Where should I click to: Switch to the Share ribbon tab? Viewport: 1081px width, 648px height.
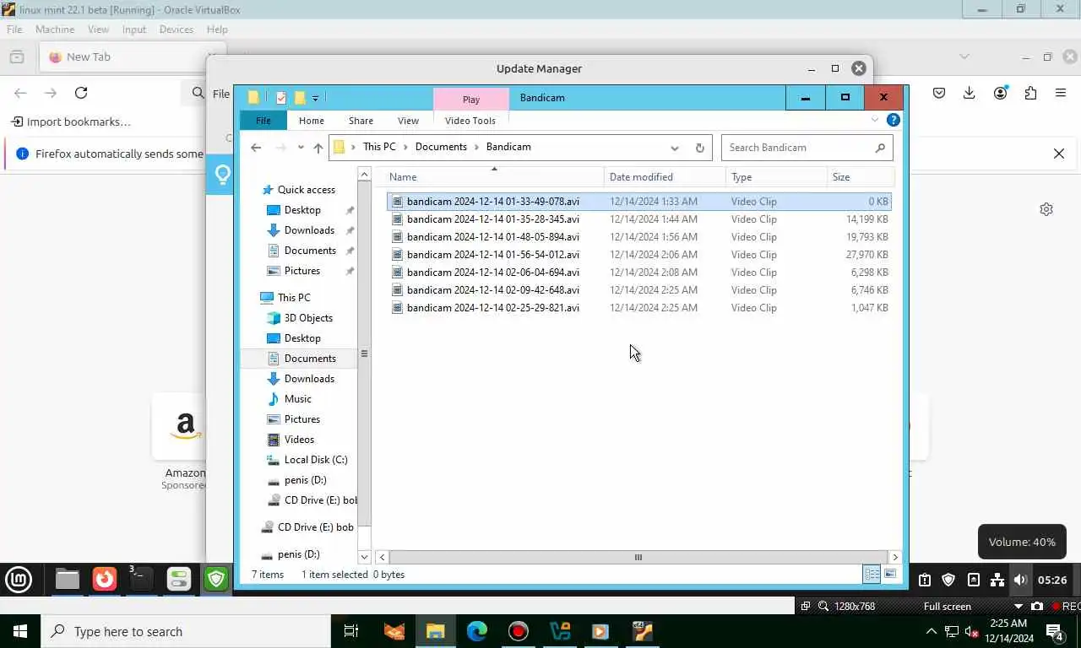tap(361, 121)
